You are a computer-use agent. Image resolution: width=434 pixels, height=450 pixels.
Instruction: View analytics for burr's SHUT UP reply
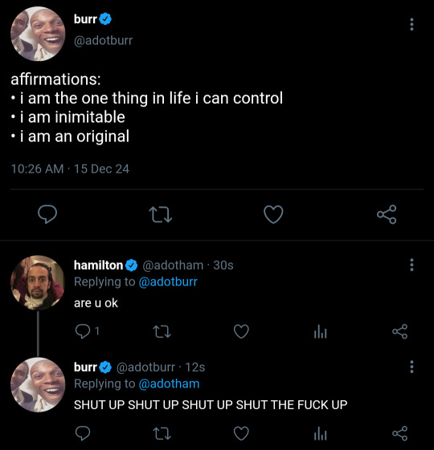[x=321, y=433]
